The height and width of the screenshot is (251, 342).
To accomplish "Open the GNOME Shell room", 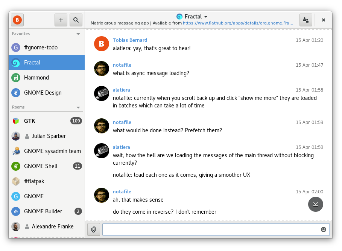I will 47,166.
